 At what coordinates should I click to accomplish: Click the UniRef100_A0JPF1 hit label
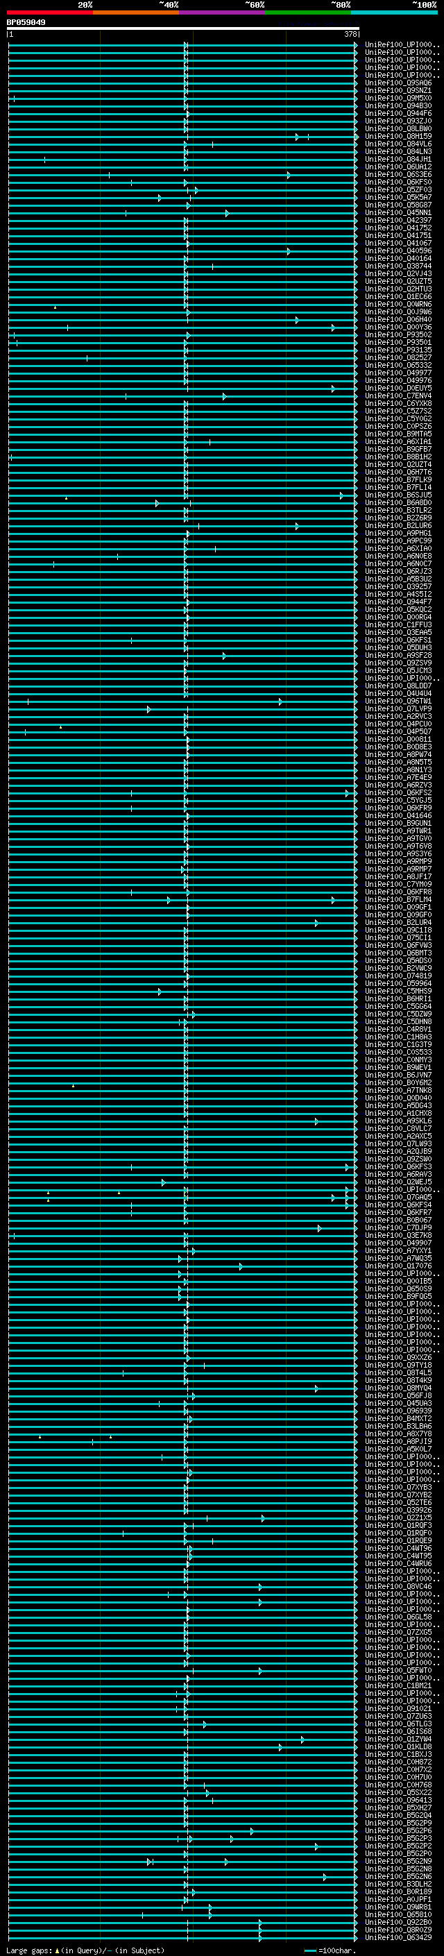(398, 1899)
